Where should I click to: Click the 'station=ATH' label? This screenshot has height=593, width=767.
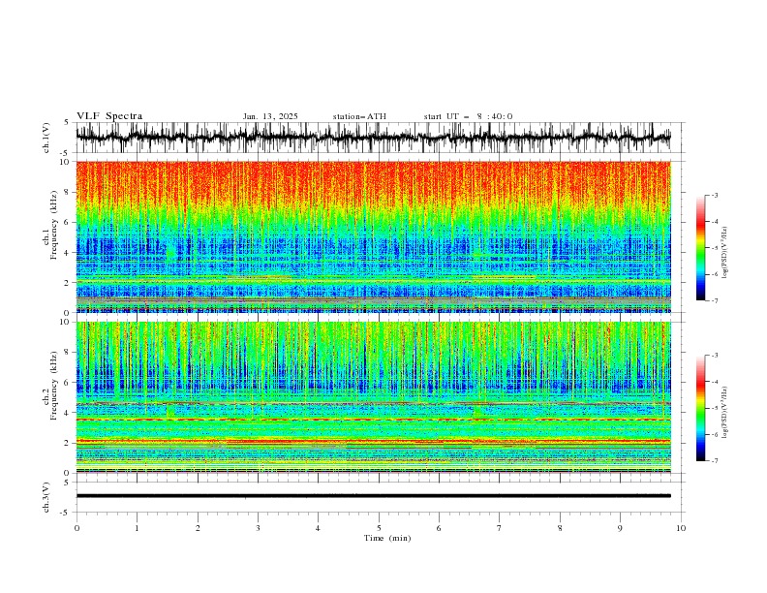[x=359, y=116]
